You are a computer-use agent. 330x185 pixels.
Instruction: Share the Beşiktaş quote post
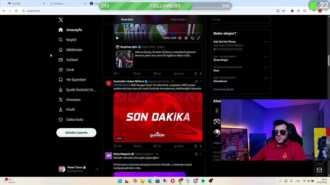point(201,74)
